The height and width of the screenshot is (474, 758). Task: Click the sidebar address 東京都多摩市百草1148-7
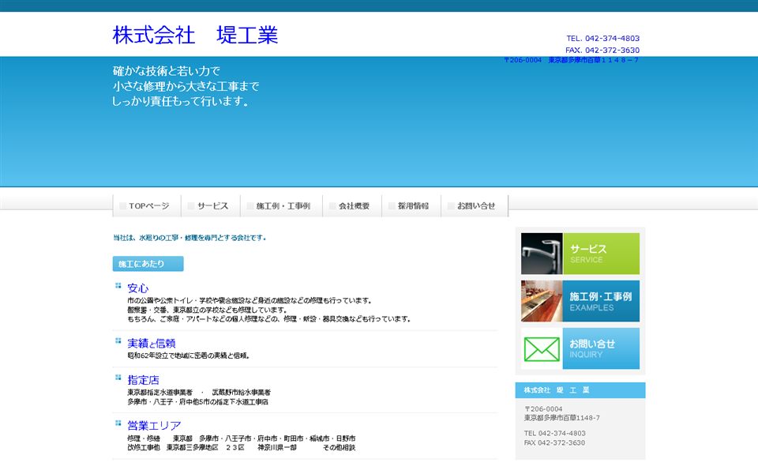click(561, 418)
